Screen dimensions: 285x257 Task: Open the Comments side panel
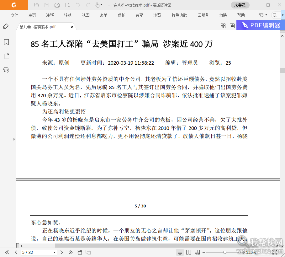coord(6,70)
